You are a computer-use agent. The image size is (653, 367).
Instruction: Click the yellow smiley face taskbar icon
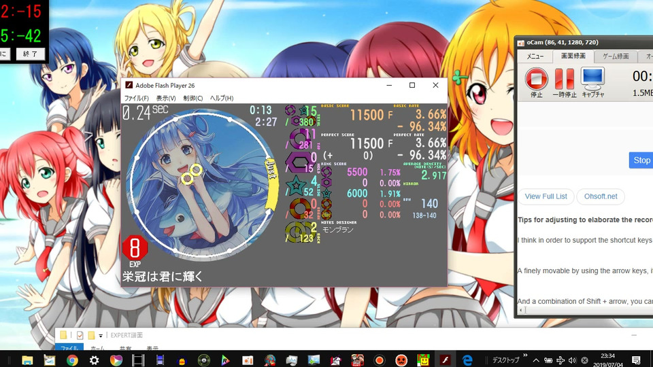(x=423, y=360)
